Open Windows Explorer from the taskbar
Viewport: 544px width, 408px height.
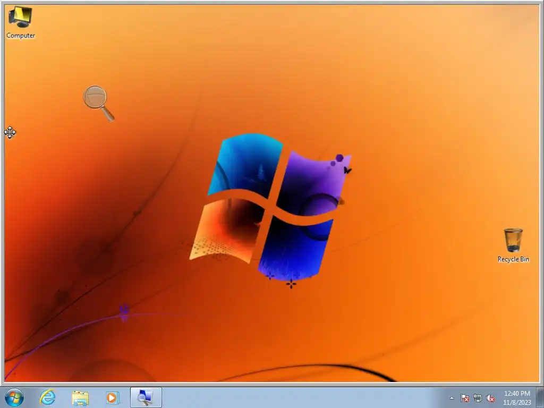[80, 398]
